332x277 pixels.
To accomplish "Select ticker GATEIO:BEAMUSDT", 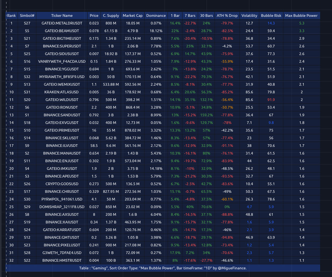I will pos(62,31).
